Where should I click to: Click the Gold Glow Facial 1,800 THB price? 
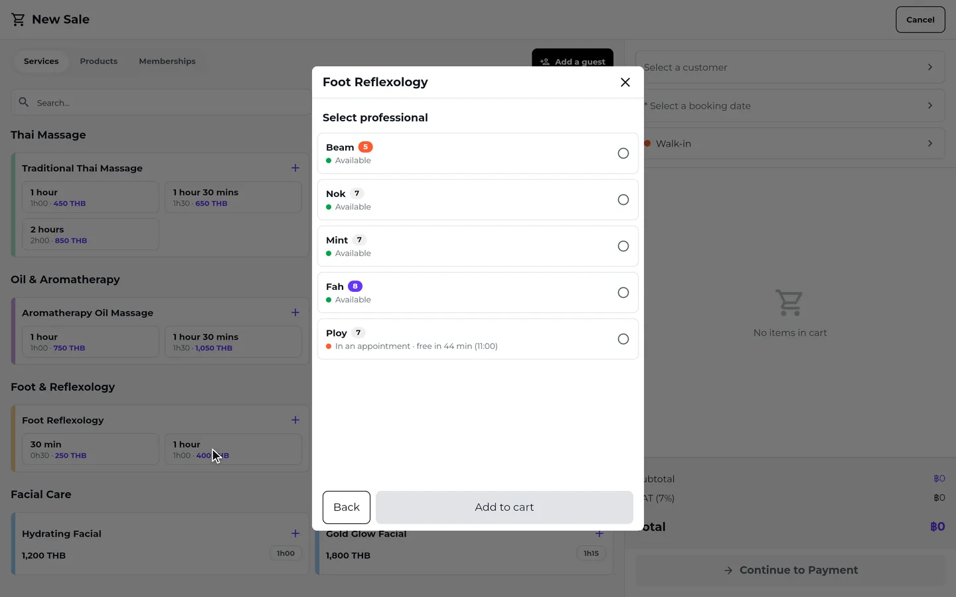coord(348,555)
